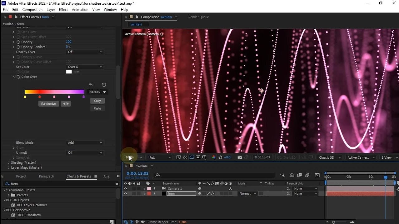This screenshot has height=224, width=399.
Task: Open the Set Color dropdown
Action: [85, 67]
